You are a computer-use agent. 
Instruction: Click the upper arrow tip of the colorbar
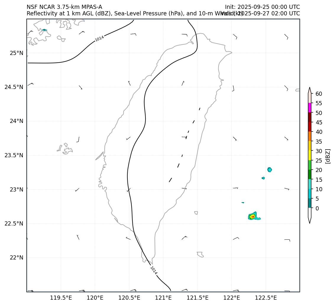tap(310, 89)
